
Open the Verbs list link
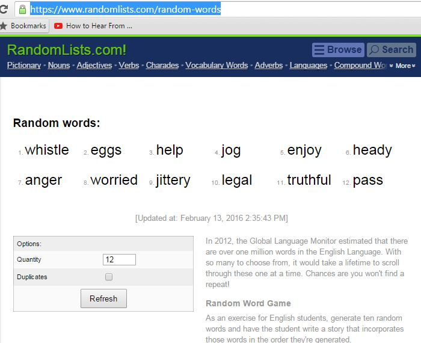click(129, 65)
